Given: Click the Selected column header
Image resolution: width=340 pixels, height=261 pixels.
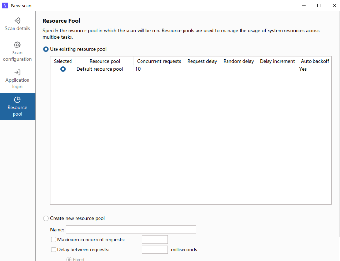Looking at the screenshot, I should [63, 61].
